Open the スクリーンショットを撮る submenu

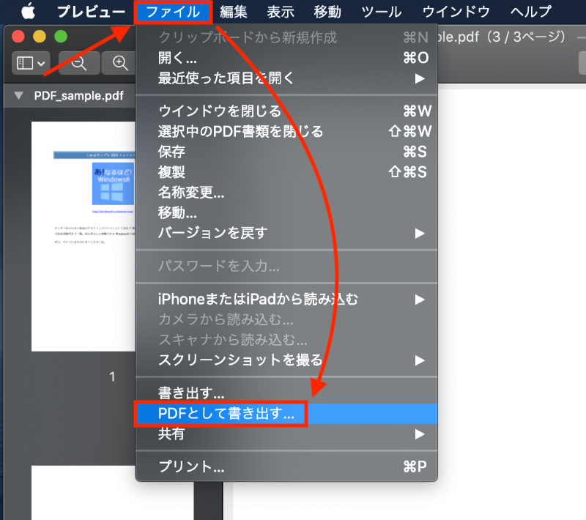pos(420,360)
